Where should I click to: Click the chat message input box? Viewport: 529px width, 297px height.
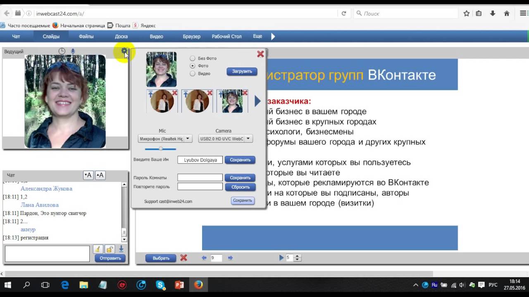[x=47, y=254]
